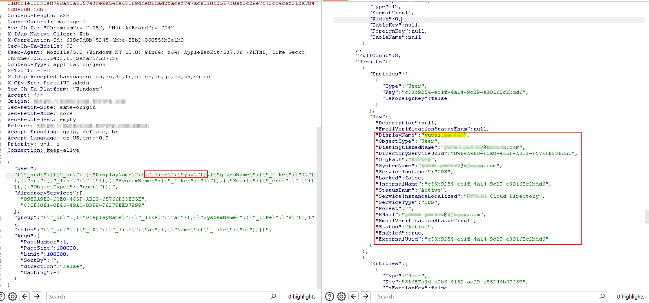The height and width of the screenshot is (303, 649).
Task: Go to previous match in request panel
Action: (25, 296)
